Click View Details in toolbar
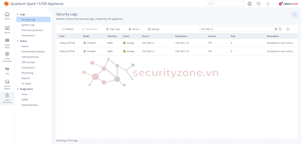301x144 pixels. pos(90,29)
